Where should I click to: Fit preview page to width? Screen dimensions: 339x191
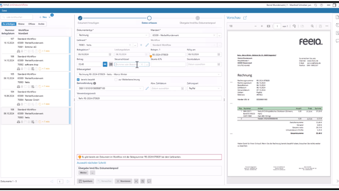coord(269,26)
